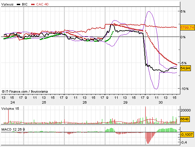Select the CAC 40 legend label

[42, 4]
